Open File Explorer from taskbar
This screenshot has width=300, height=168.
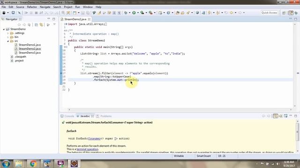click(19, 164)
